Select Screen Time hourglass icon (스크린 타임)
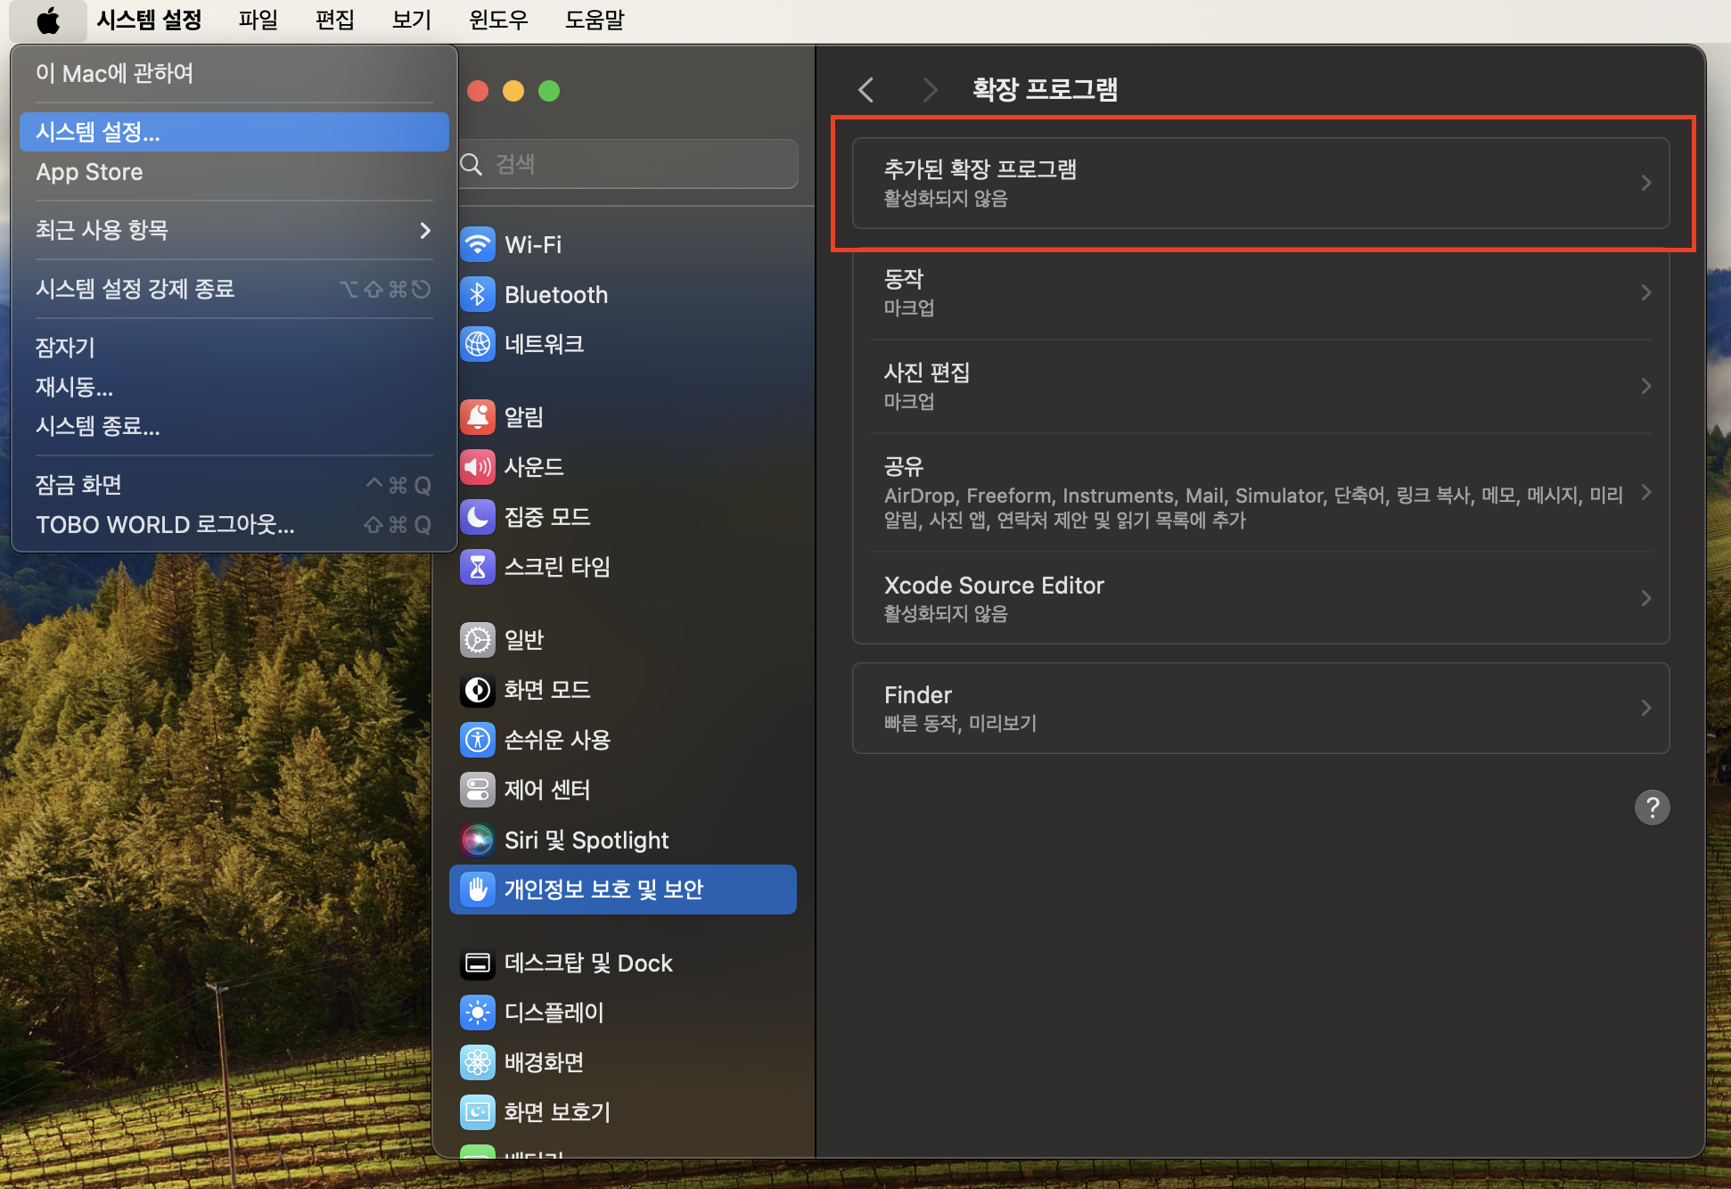The height and width of the screenshot is (1189, 1731). [478, 567]
